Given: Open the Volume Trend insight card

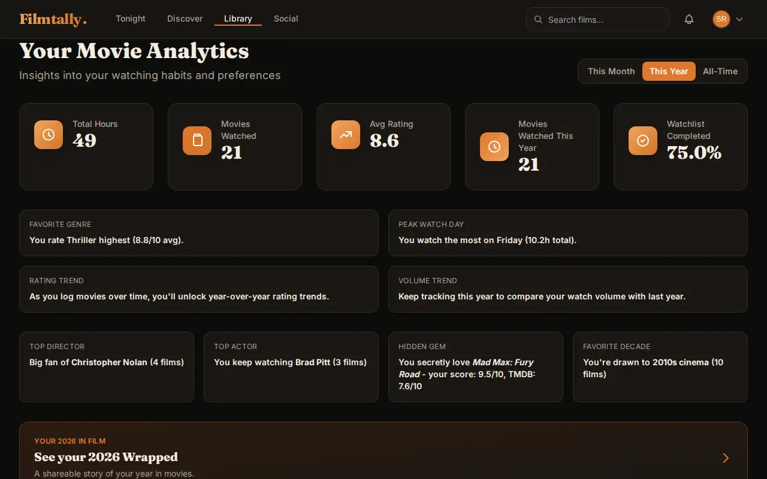Looking at the screenshot, I should pyautogui.click(x=568, y=289).
